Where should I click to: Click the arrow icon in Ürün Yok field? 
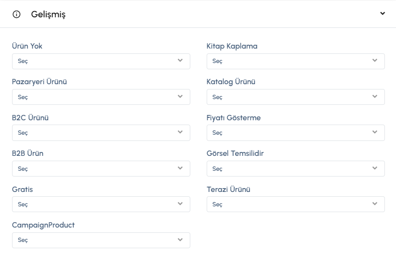(x=180, y=61)
